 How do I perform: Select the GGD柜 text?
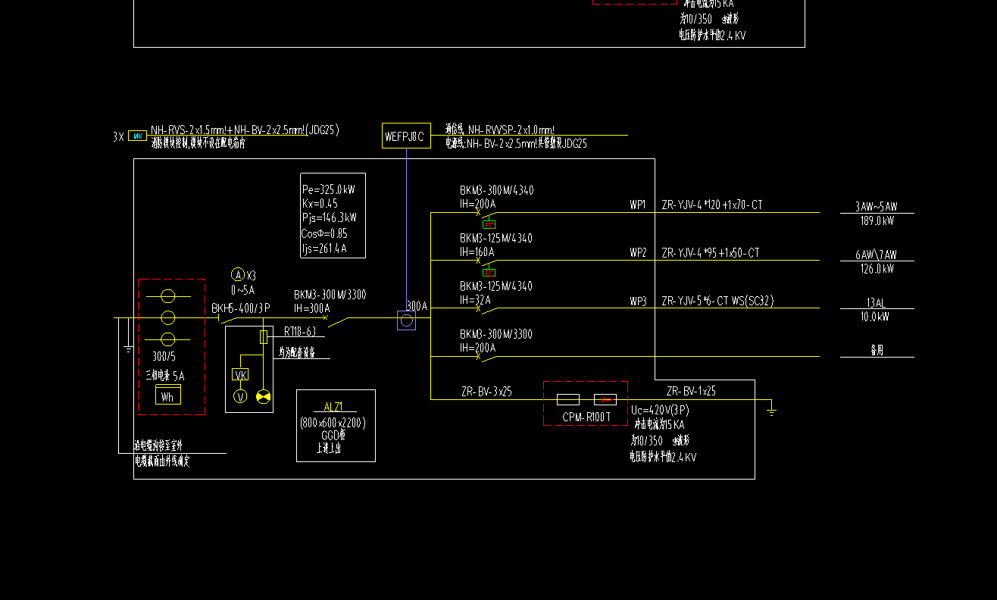click(x=333, y=435)
